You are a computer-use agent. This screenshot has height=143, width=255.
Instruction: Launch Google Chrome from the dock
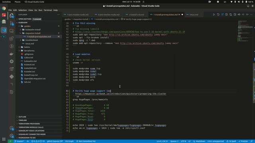coord(4,8)
